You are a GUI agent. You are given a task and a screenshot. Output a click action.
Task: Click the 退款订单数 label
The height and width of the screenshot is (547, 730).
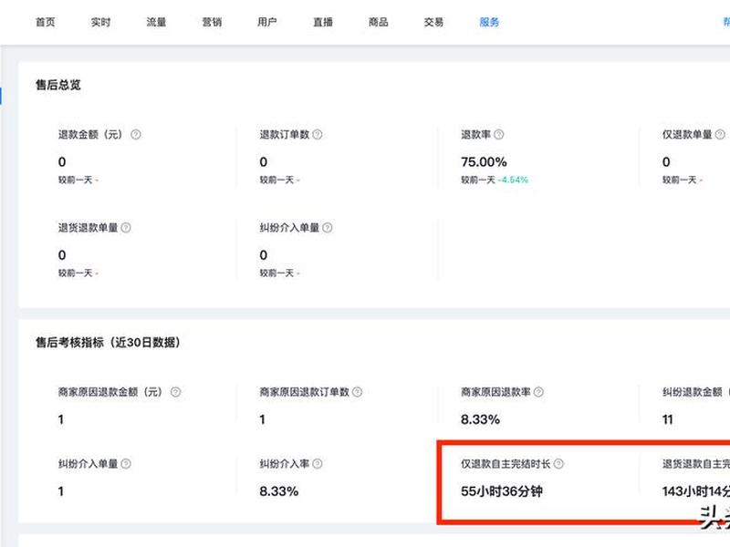click(285, 134)
